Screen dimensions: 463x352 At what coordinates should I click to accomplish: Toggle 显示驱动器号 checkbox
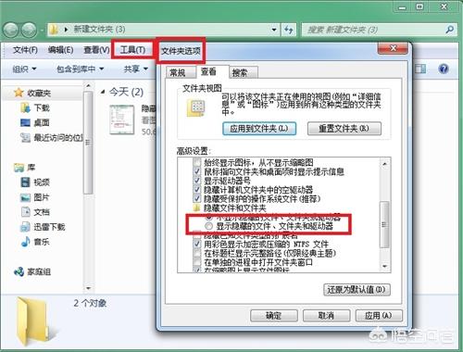click(197, 181)
